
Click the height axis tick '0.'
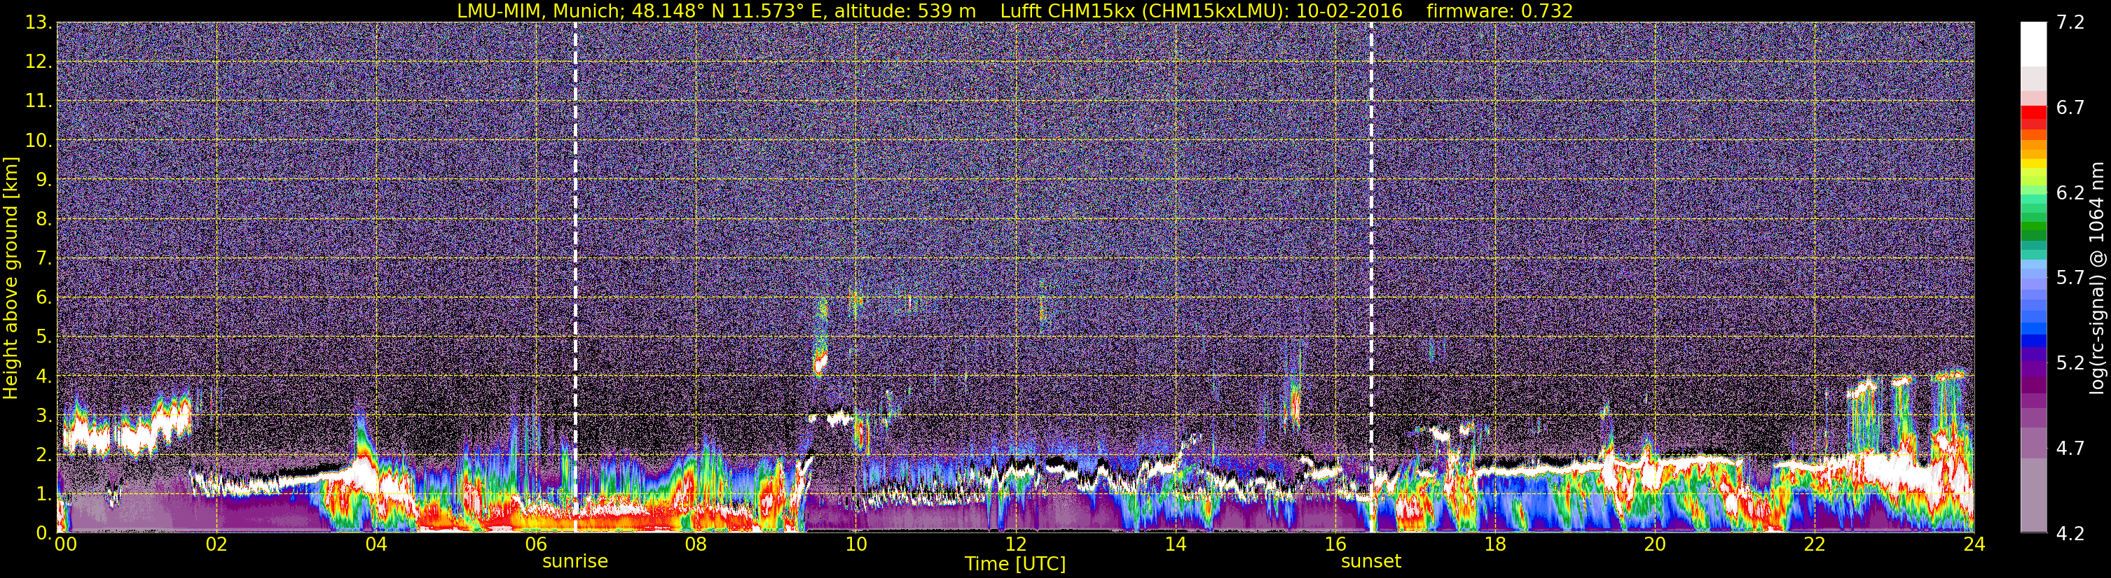[x=44, y=532]
